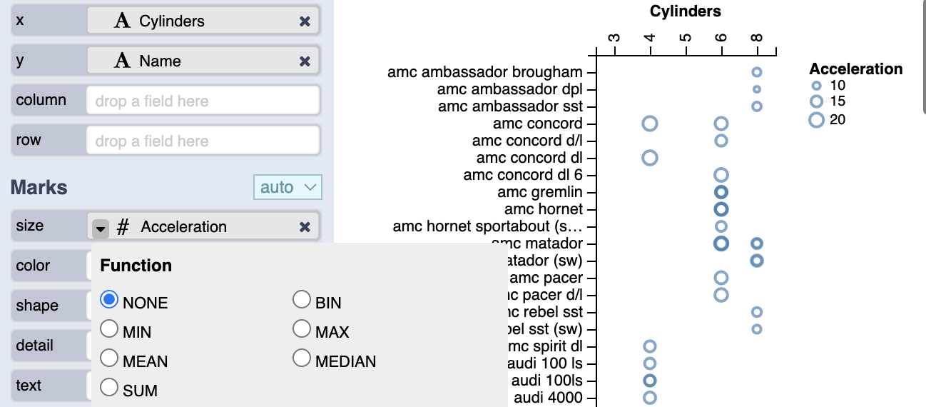Select the NONE function radio button

pyautogui.click(x=109, y=300)
